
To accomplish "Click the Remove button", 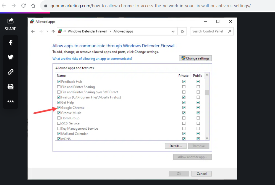I will point(199,146).
